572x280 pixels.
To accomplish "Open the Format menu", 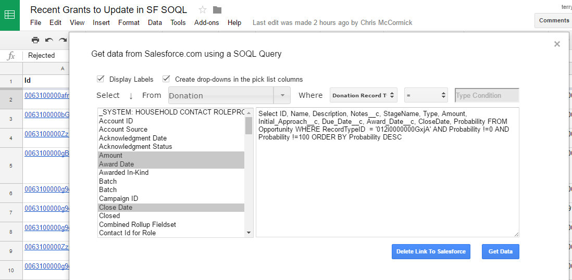I will [x=129, y=22].
